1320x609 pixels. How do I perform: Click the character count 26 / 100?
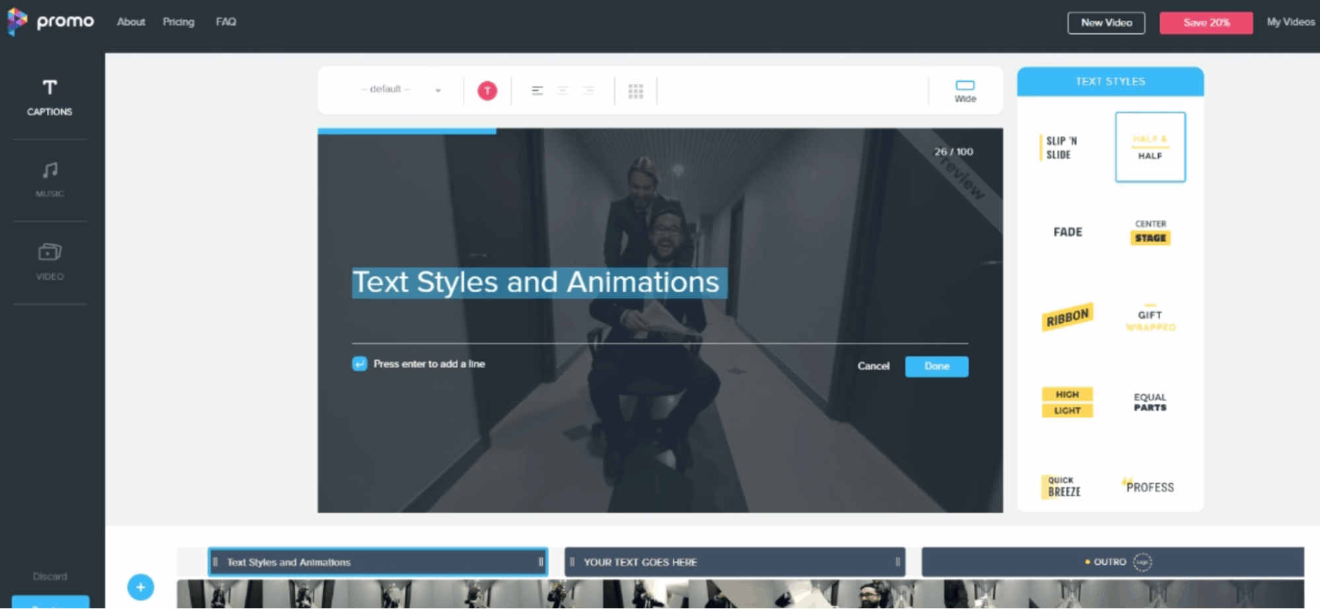coord(953,152)
